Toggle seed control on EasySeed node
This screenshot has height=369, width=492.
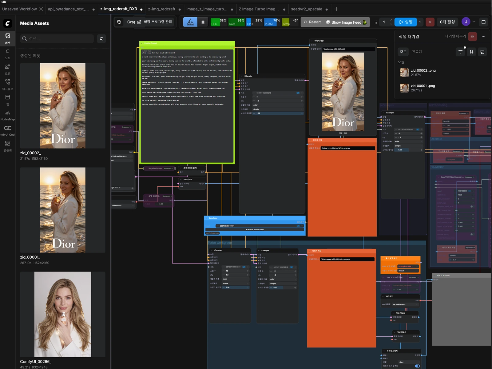298,226
